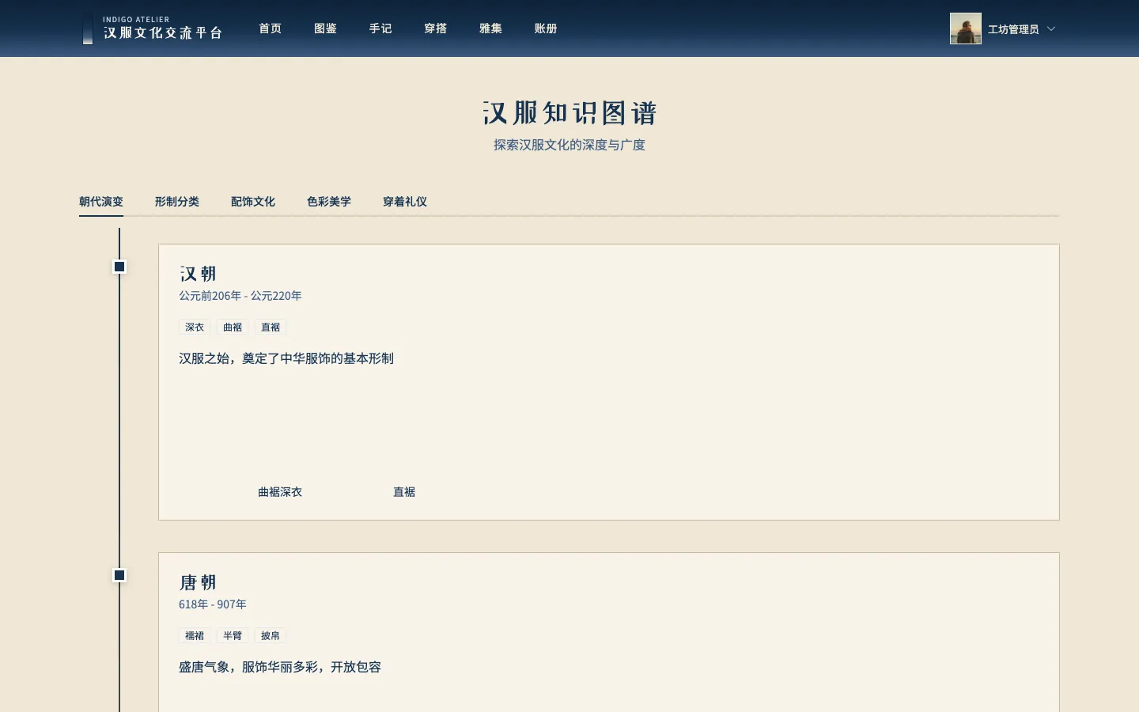Select the 半臂 tag
The height and width of the screenshot is (712, 1139).
233,635
